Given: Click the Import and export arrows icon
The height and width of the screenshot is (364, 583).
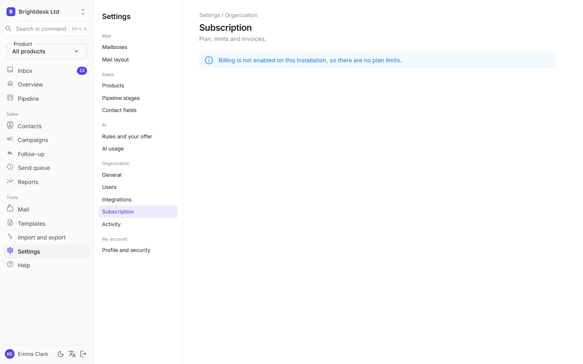Looking at the screenshot, I should click(10, 237).
